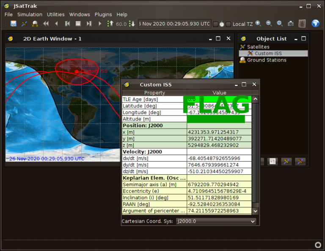Enable the Local TZ checkbox

229,24
